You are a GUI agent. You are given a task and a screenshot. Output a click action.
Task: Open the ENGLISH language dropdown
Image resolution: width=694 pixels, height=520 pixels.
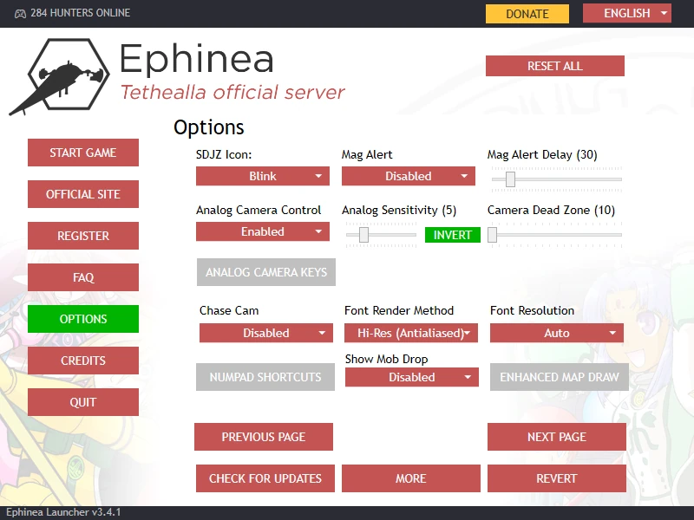pyautogui.click(x=626, y=14)
